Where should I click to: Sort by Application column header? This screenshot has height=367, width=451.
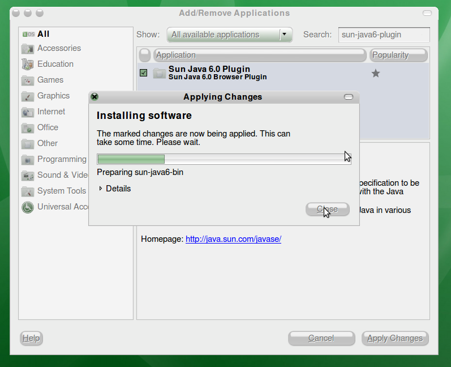coord(260,55)
